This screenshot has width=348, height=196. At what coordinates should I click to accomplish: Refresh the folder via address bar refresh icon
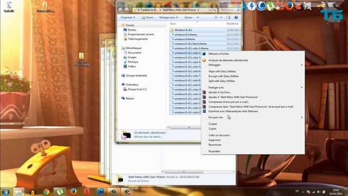[x=215, y=10]
